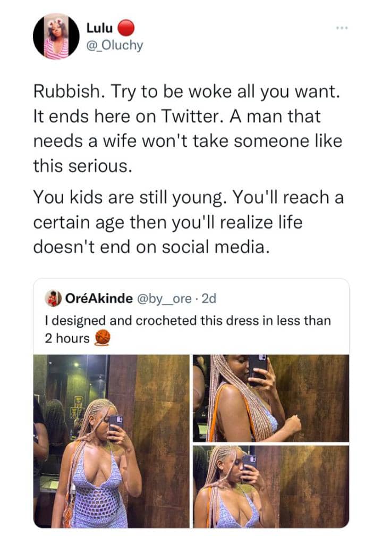Open the @_Oluchy handle

[x=114, y=46]
